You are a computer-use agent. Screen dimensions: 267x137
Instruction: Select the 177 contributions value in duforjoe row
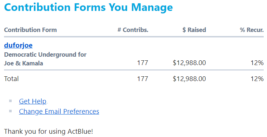143,63
